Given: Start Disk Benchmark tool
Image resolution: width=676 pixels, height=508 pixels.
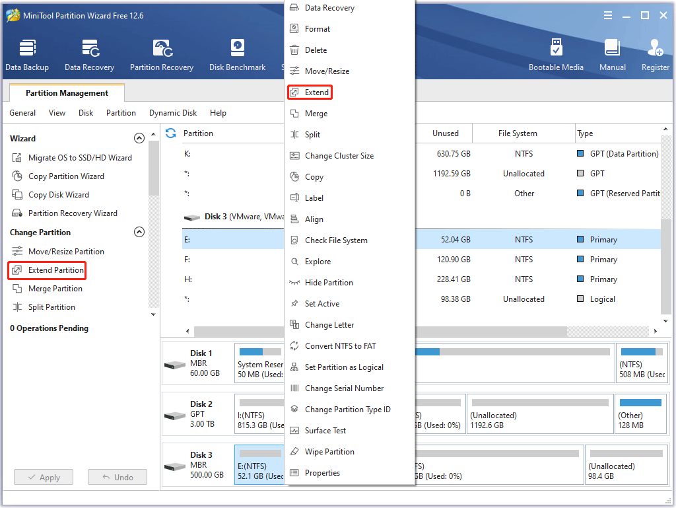Looking at the screenshot, I should tap(237, 55).
